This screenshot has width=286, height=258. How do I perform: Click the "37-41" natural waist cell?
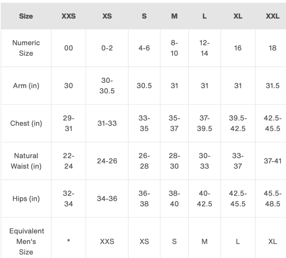[273, 161]
